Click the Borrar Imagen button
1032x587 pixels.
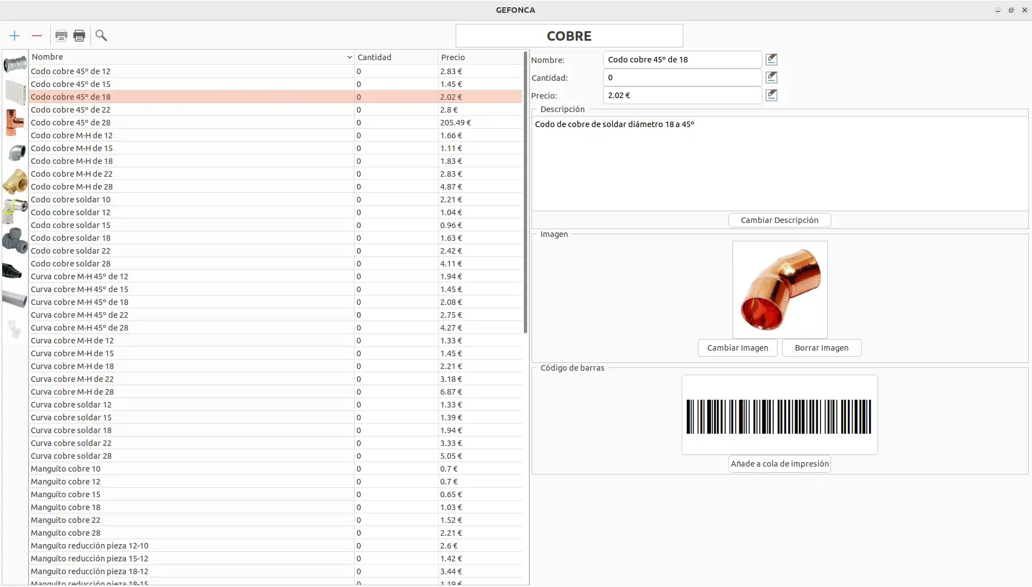822,348
